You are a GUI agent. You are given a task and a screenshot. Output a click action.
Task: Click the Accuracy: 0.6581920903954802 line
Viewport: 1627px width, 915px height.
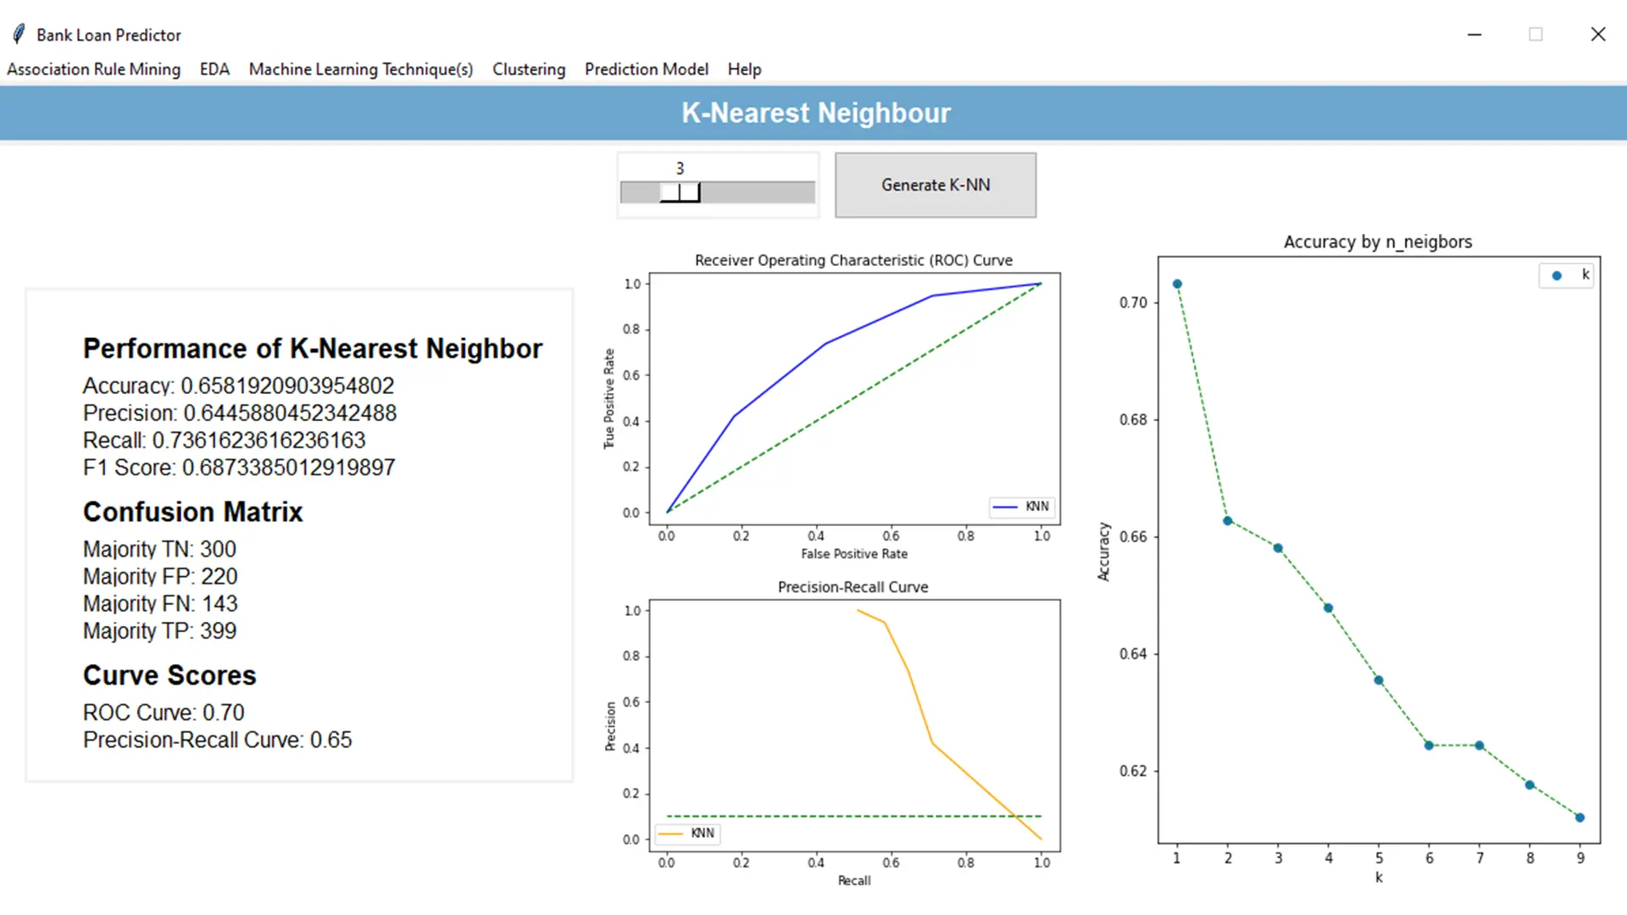point(238,385)
